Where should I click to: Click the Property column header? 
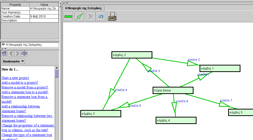pos(15,4)
